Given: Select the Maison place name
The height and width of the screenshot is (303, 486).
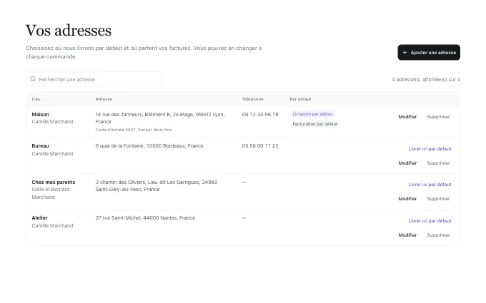Looking at the screenshot, I should tap(40, 114).
